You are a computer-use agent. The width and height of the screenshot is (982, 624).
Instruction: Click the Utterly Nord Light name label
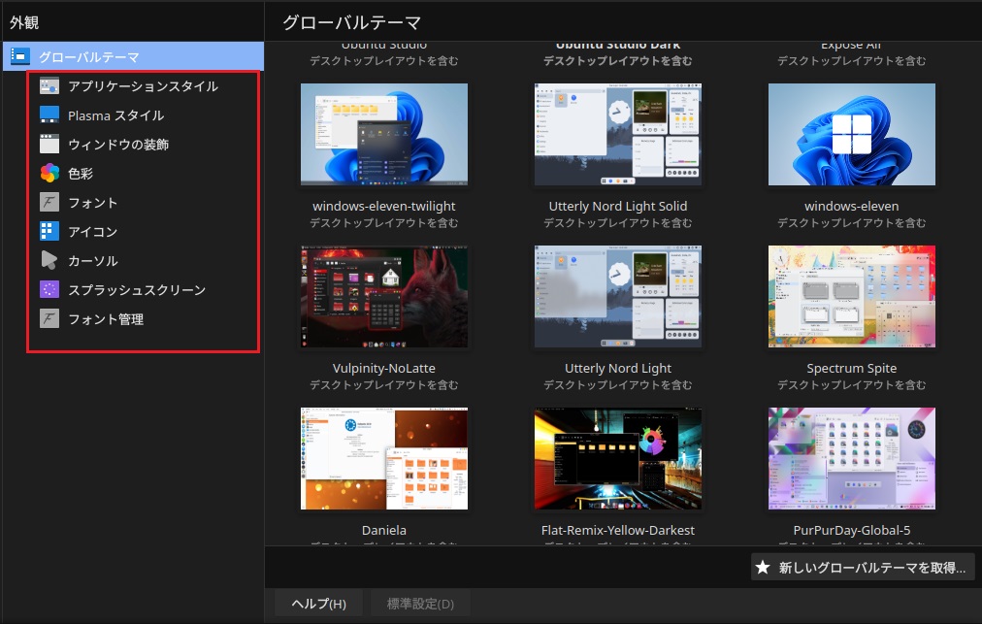click(x=617, y=369)
